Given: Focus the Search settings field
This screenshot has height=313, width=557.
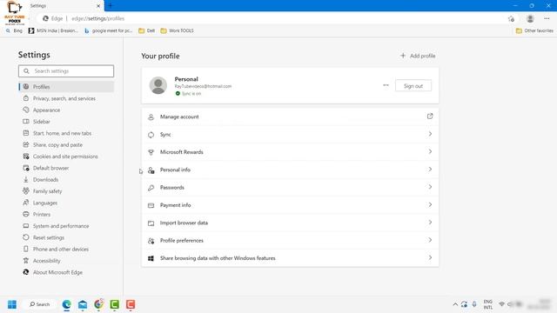Looking at the screenshot, I should 66,71.
